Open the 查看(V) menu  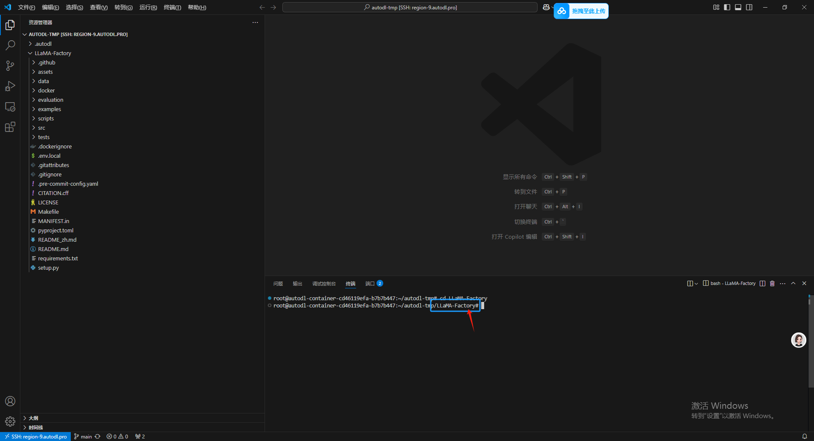pos(99,7)
